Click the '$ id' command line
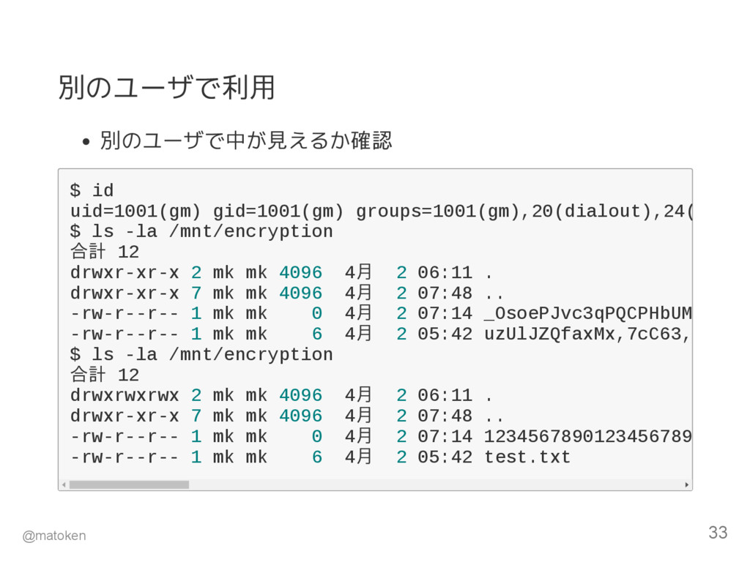The width and height of the screenshot is (750, 562). pos(92,190)
